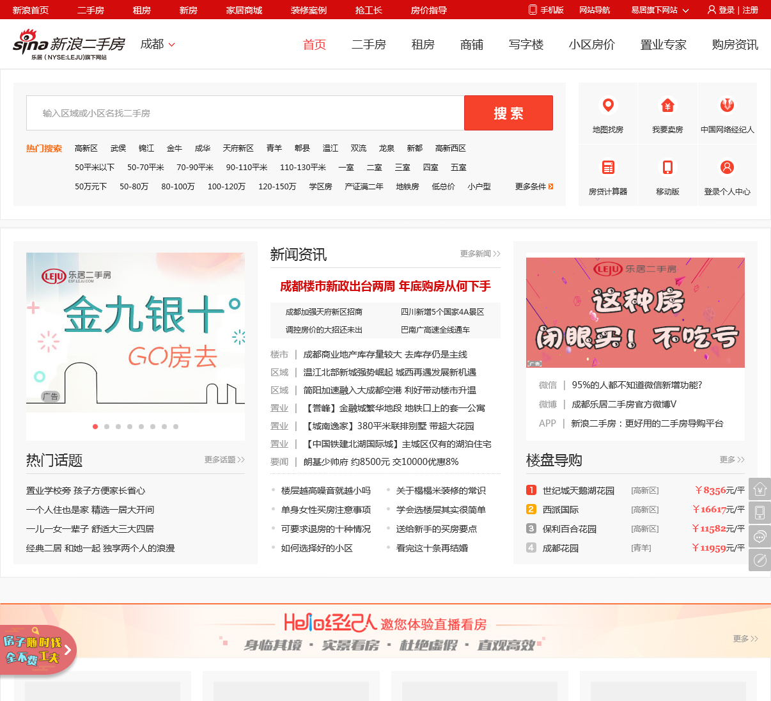
Task: Open the 置业专家 tab
Action: point(664,44)
